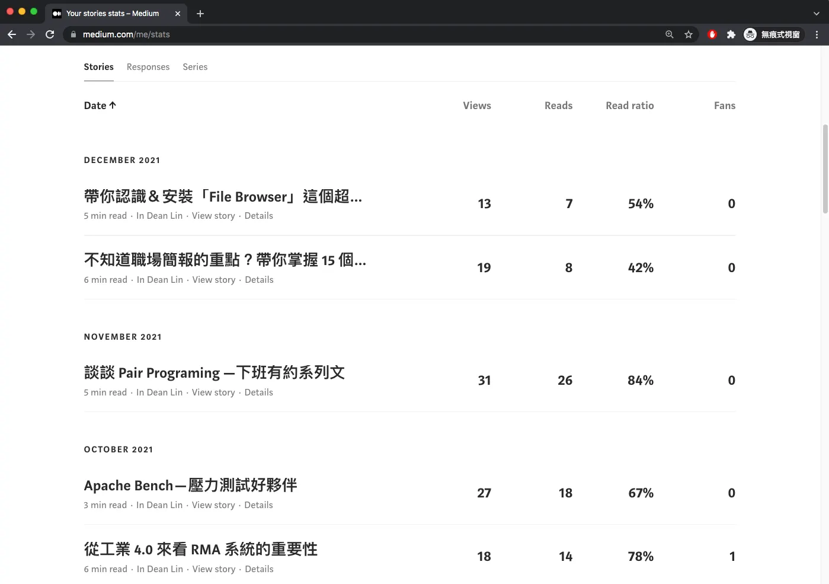View story for the Apache Bench article
The height and width of the screenshot is (584, 829).
click(x=213, y=505)
